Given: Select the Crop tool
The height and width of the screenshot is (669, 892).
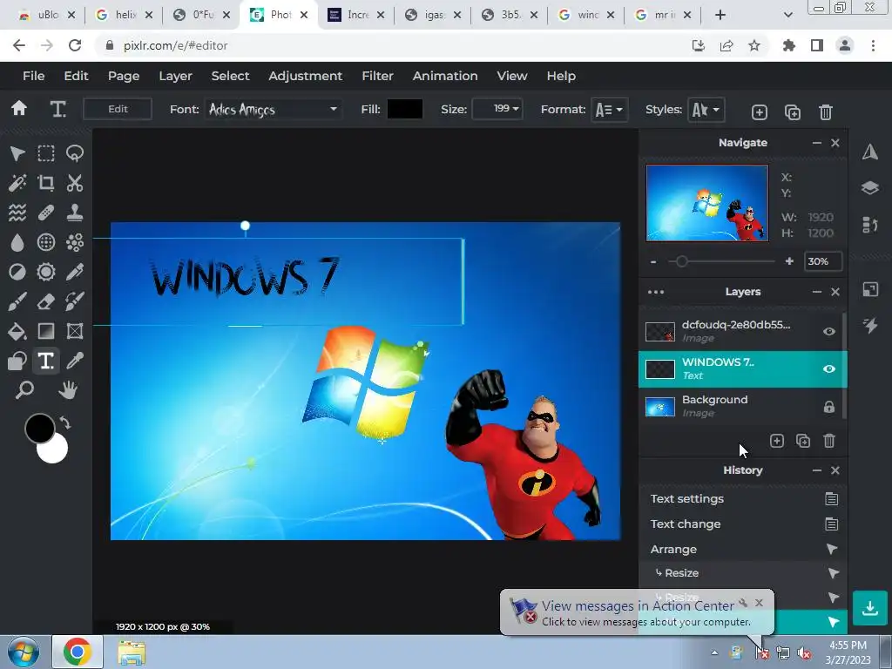Looking at the screenshot, I should (46, 183).
